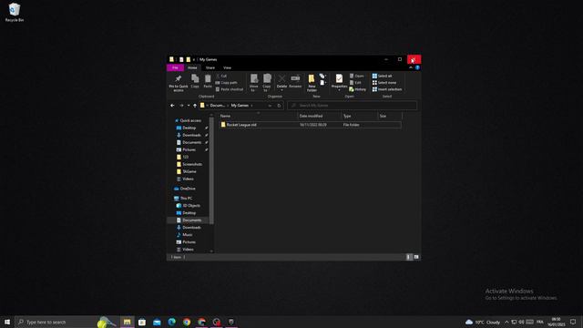Screen dimensions: 583x328
Task: Open the recent locations dropdown arrow
Action: pos(189,106)
